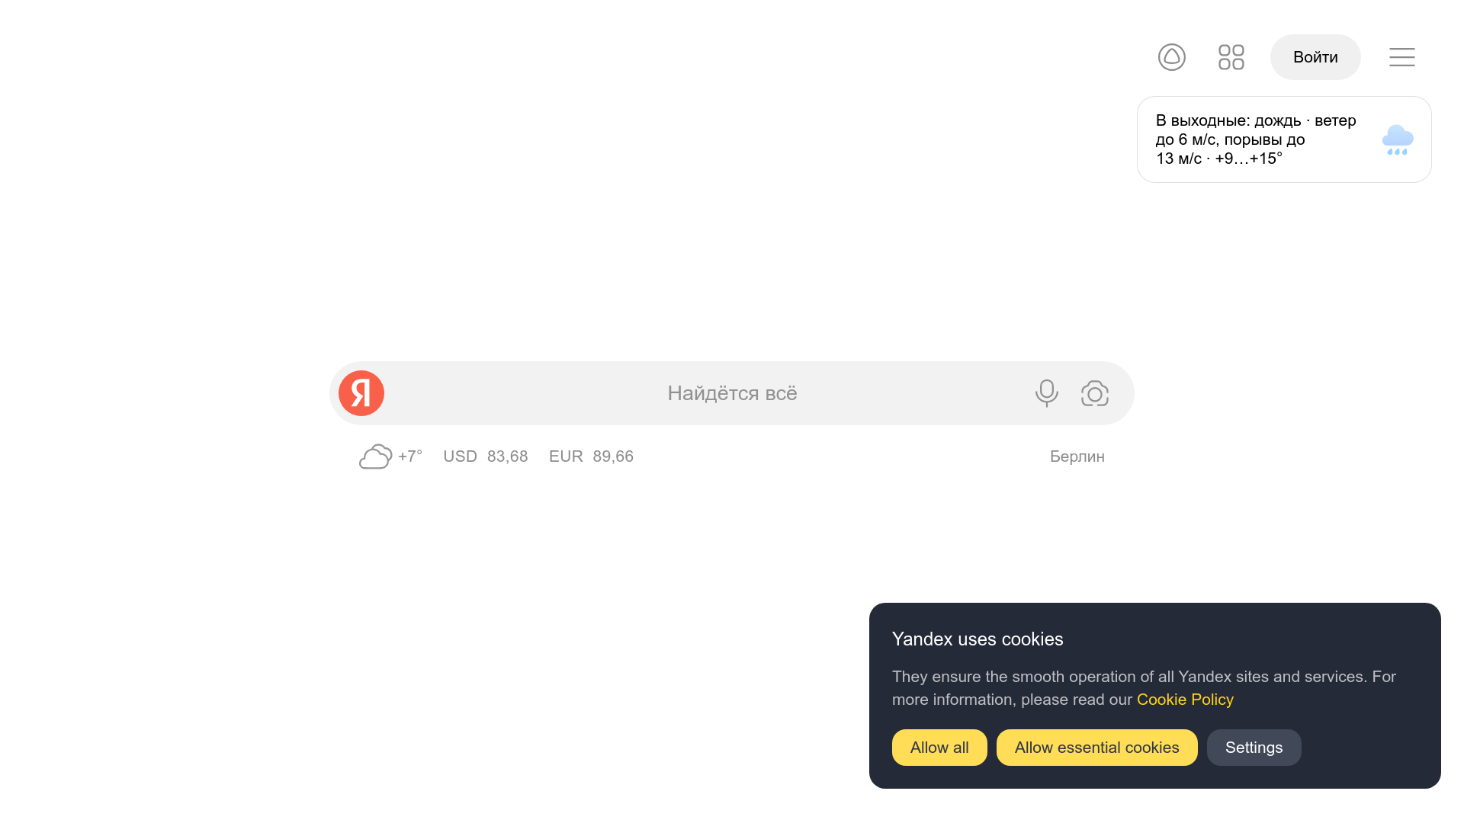Click Allow all cookies button
The height and width of the screenshot is (823, 1464).
pos(939,748)
